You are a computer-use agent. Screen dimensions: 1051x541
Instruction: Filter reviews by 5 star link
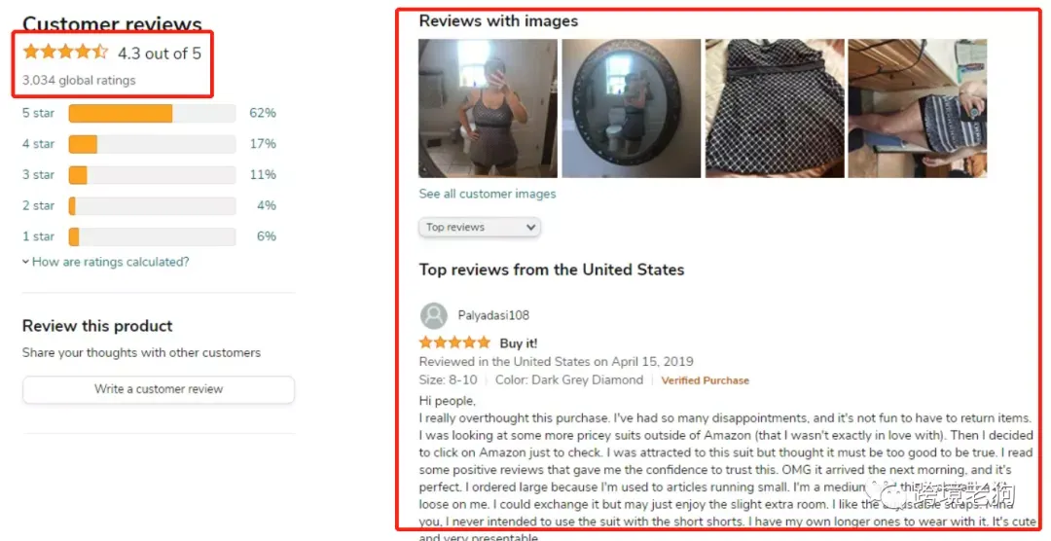pyautogui.click(x=38, y=113)
